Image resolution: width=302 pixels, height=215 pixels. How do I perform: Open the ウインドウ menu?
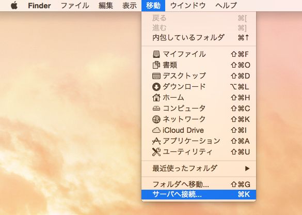(188, 5)
